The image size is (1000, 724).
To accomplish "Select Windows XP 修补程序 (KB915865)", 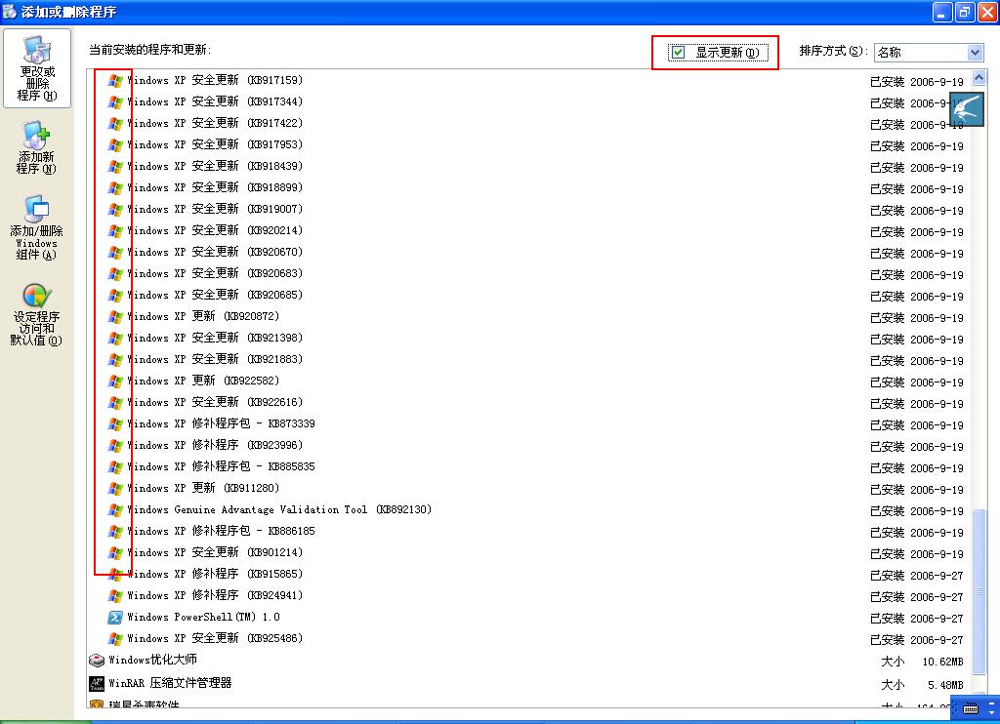I will coord(214,575).
